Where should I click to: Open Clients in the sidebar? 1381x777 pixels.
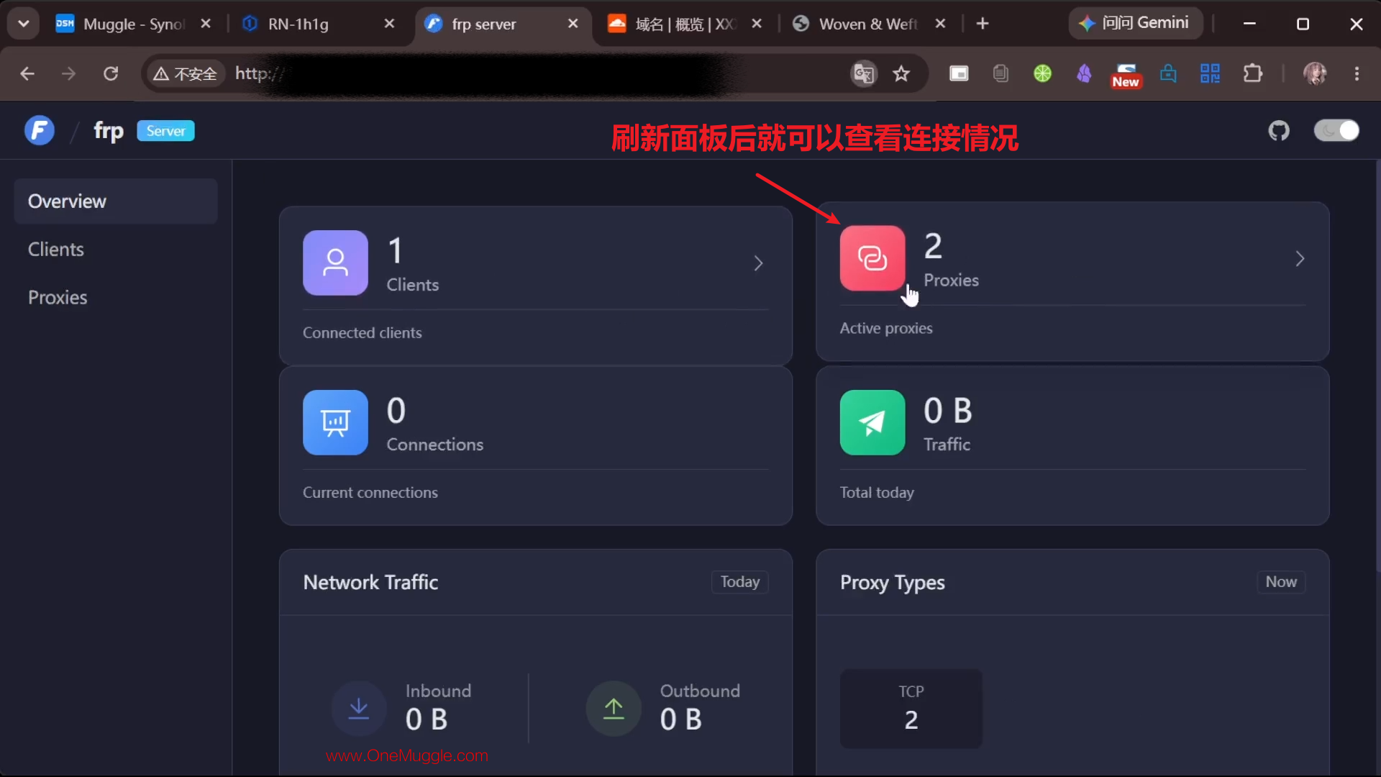click(x=116, y=249)
